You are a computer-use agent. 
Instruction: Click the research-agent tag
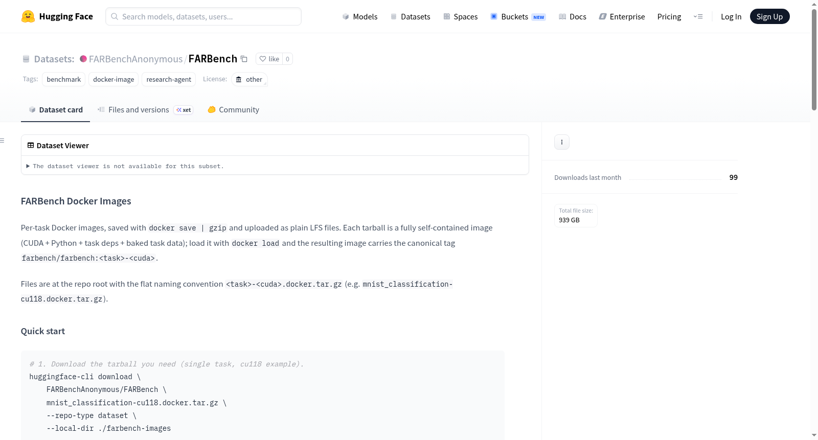(x=169, y=79)
